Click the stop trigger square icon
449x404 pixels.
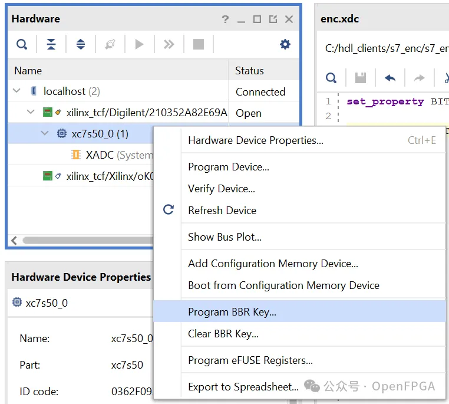pos(199,44)
